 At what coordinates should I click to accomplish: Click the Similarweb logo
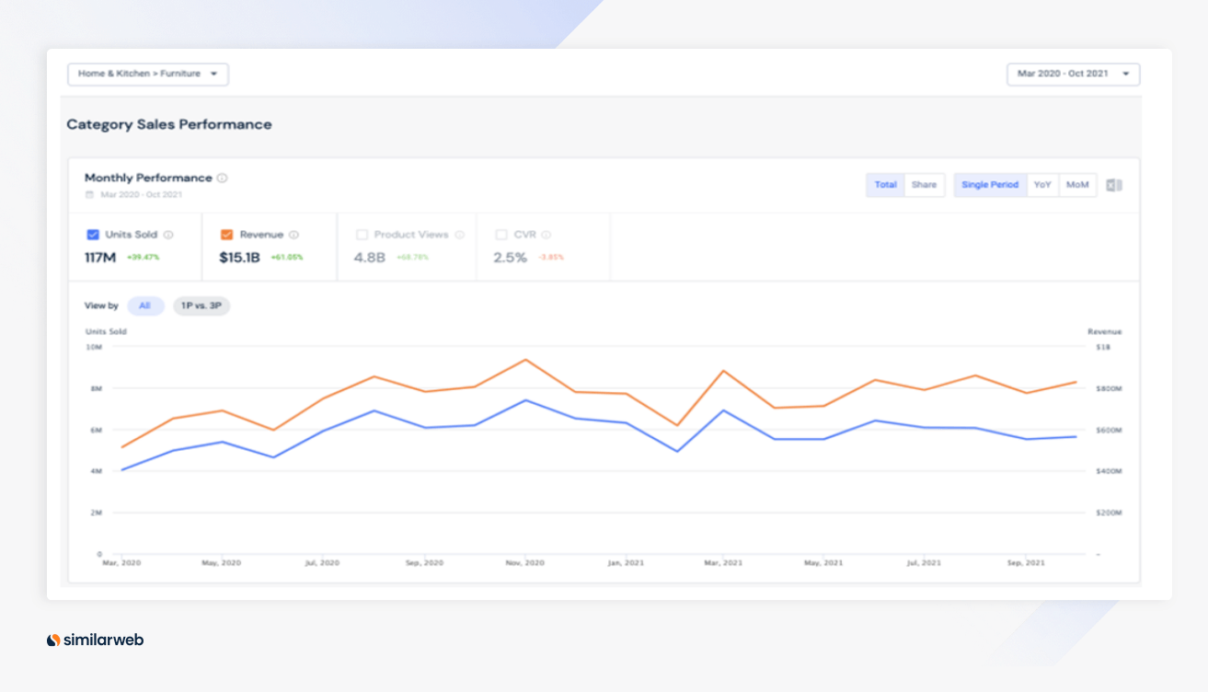[95, 640]
